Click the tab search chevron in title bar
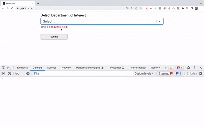 (201, 3)
